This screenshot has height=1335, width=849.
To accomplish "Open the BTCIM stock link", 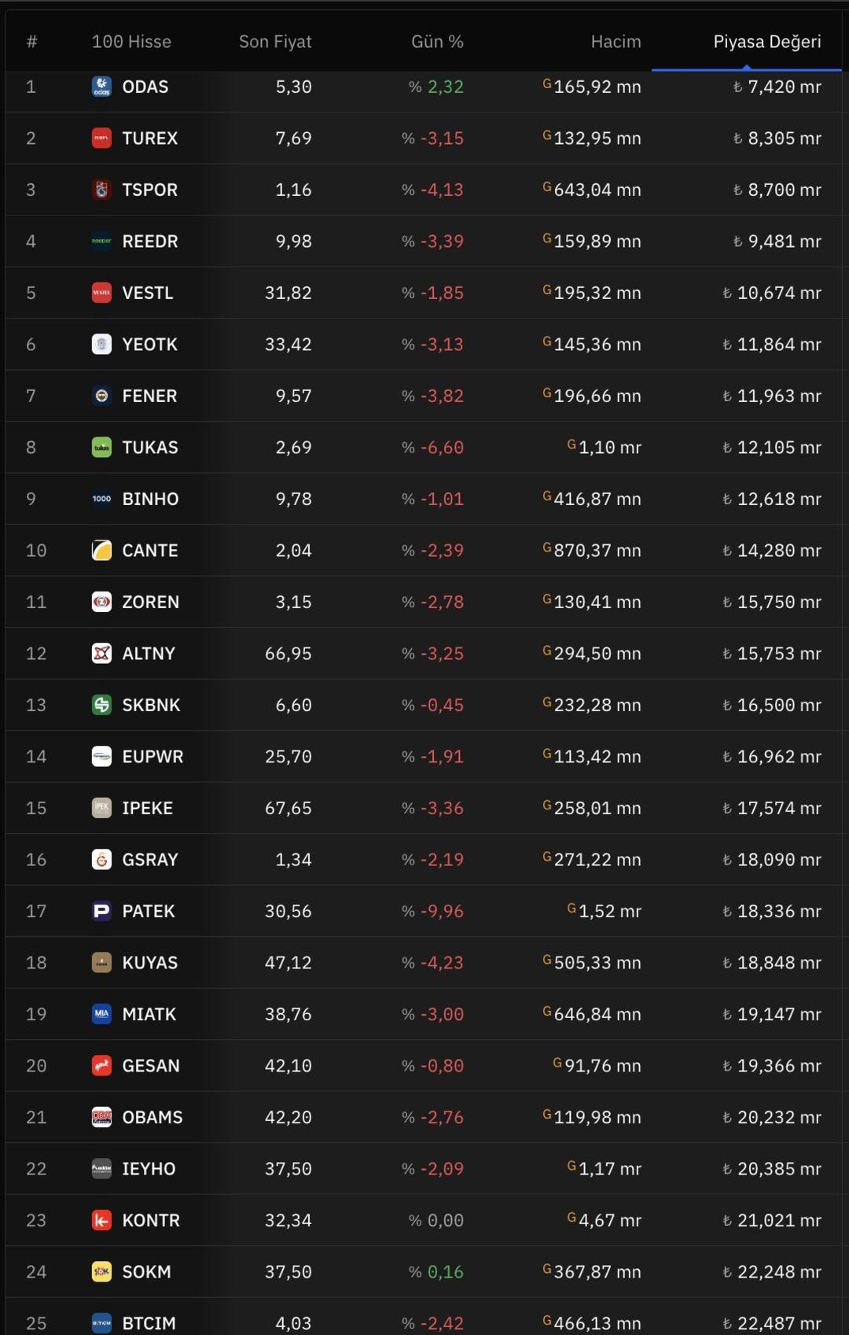I will coord(149,1323).
